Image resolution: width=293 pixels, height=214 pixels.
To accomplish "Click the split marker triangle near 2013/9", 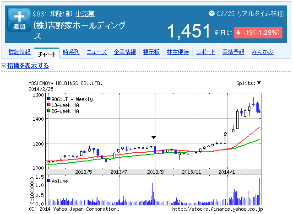I will pyautogui.click(x=154, y=138).
